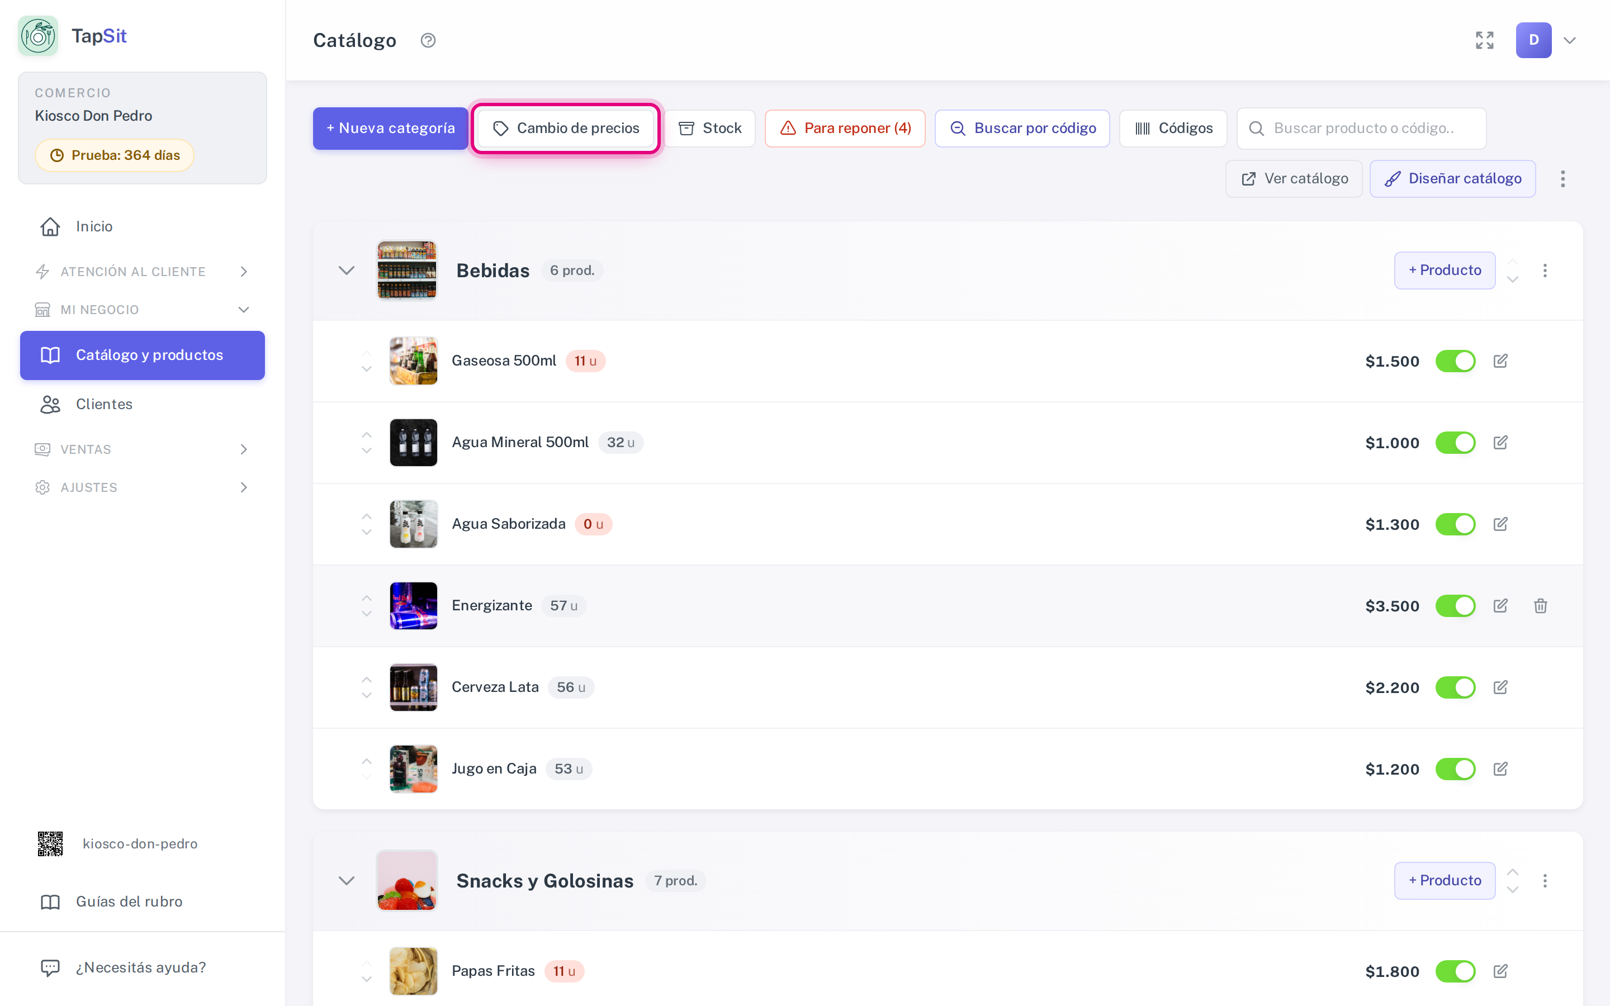Viewport: 1610px width, 1006px height.
Task: Open the D user avatar
Action: pos(1533,41)
